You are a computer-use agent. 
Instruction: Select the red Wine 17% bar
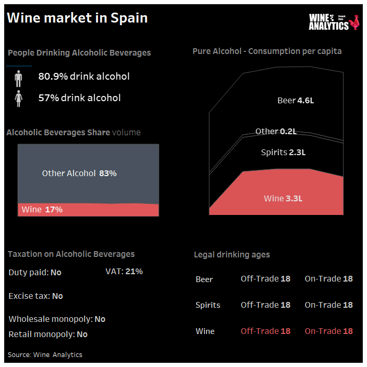point(88,210)
